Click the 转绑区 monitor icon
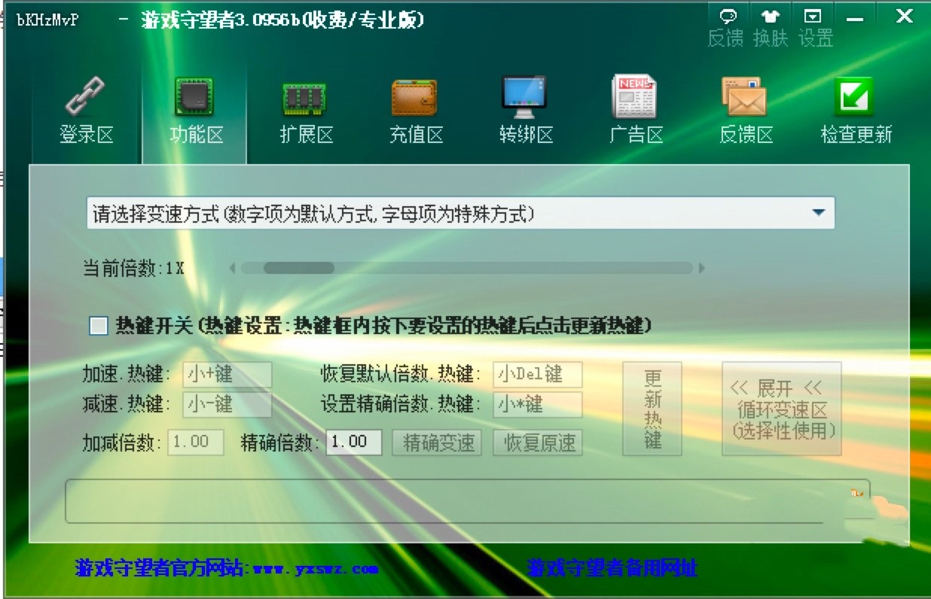The image size is (931, 599). point(525,97)
